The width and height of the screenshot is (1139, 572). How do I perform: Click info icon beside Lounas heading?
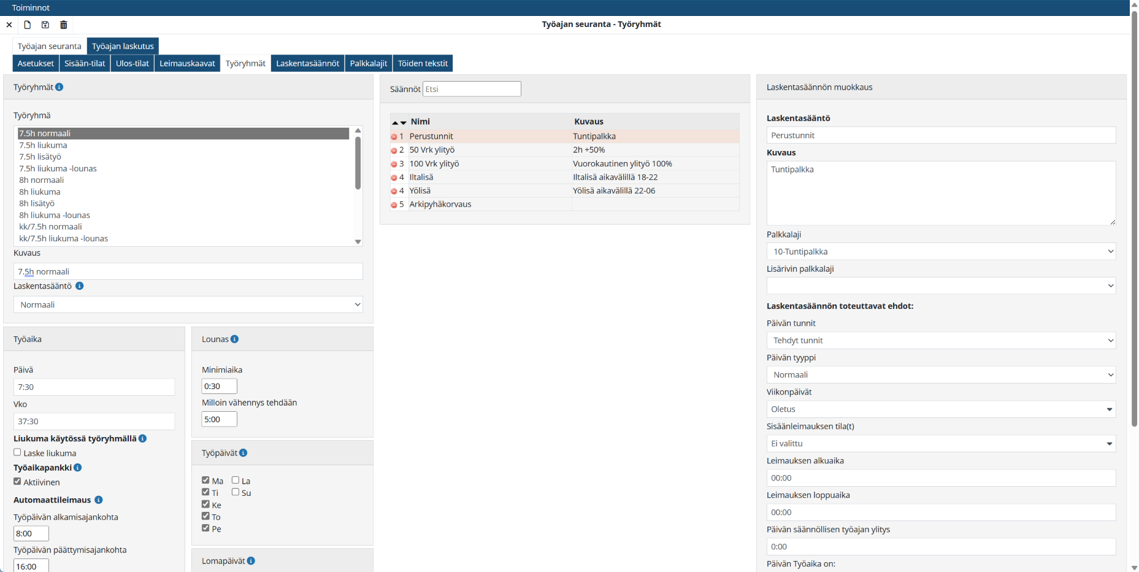click(x=235, y=339)
